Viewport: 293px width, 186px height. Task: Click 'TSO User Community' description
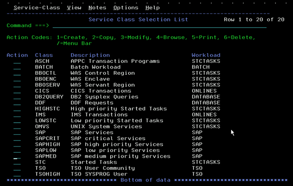pos(102,168)
